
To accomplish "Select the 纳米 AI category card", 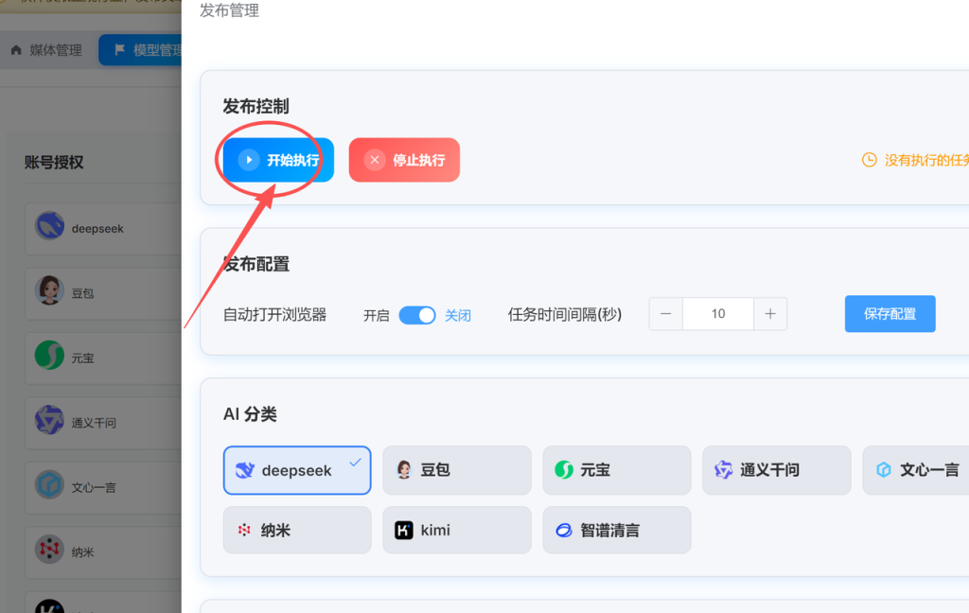I will (297, 530).
